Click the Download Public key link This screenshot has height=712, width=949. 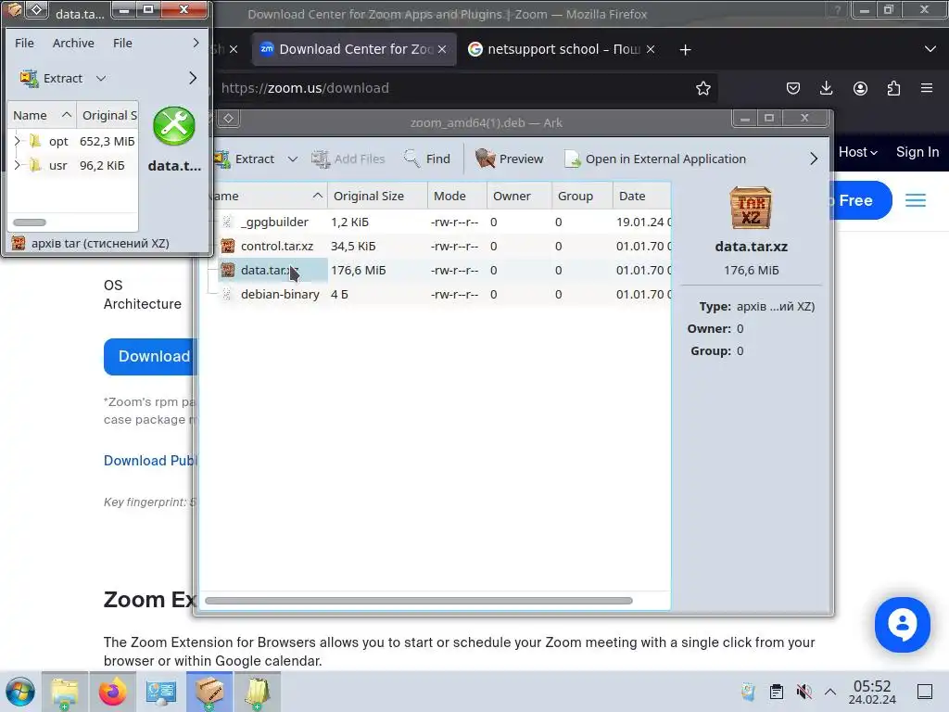coord(150,461)
